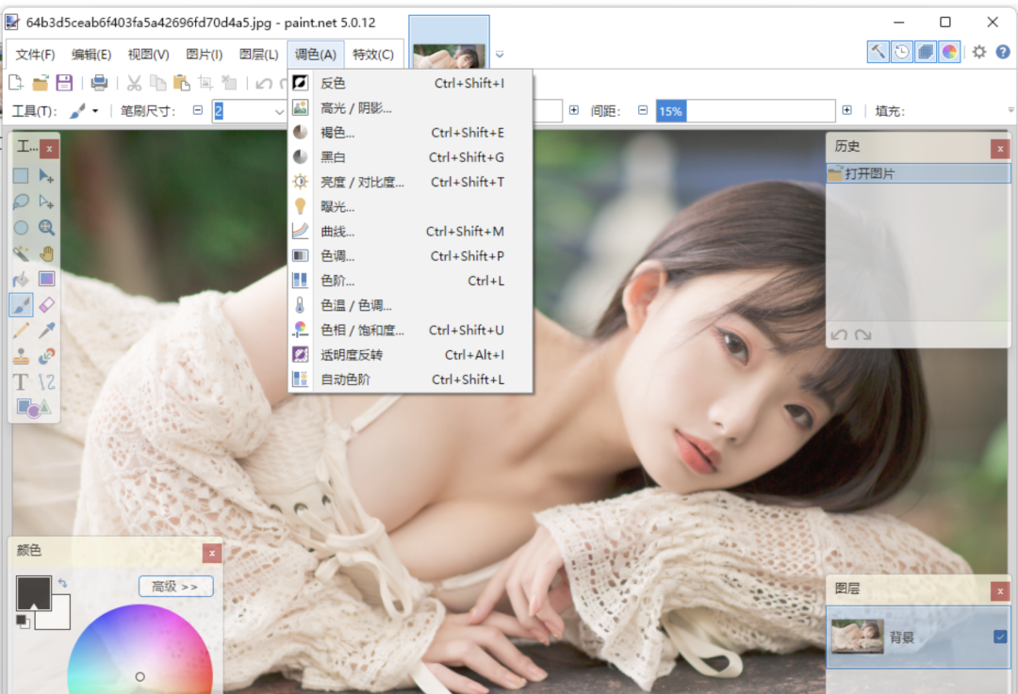The image size is (1018, 694).
Task: Choose 曲线... from the 调色 menu
Action: tap(337, 232)
